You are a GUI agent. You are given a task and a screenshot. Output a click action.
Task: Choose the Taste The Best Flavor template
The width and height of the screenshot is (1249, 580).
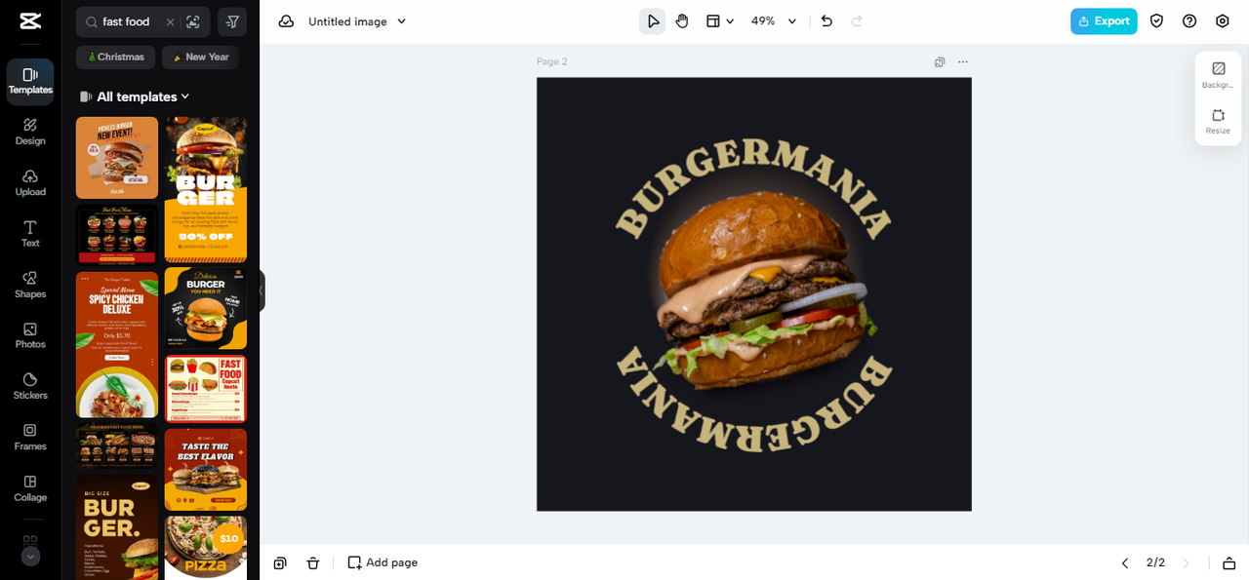coord(206,470)
